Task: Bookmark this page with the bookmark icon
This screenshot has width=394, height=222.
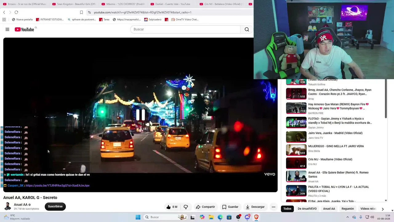Action: pos(81,12)
